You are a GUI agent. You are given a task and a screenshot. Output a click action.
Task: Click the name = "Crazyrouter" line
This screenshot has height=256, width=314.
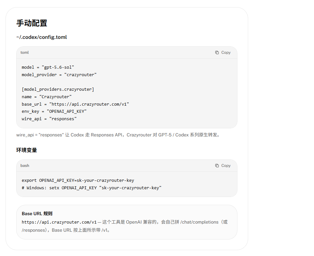coord(47,97)
